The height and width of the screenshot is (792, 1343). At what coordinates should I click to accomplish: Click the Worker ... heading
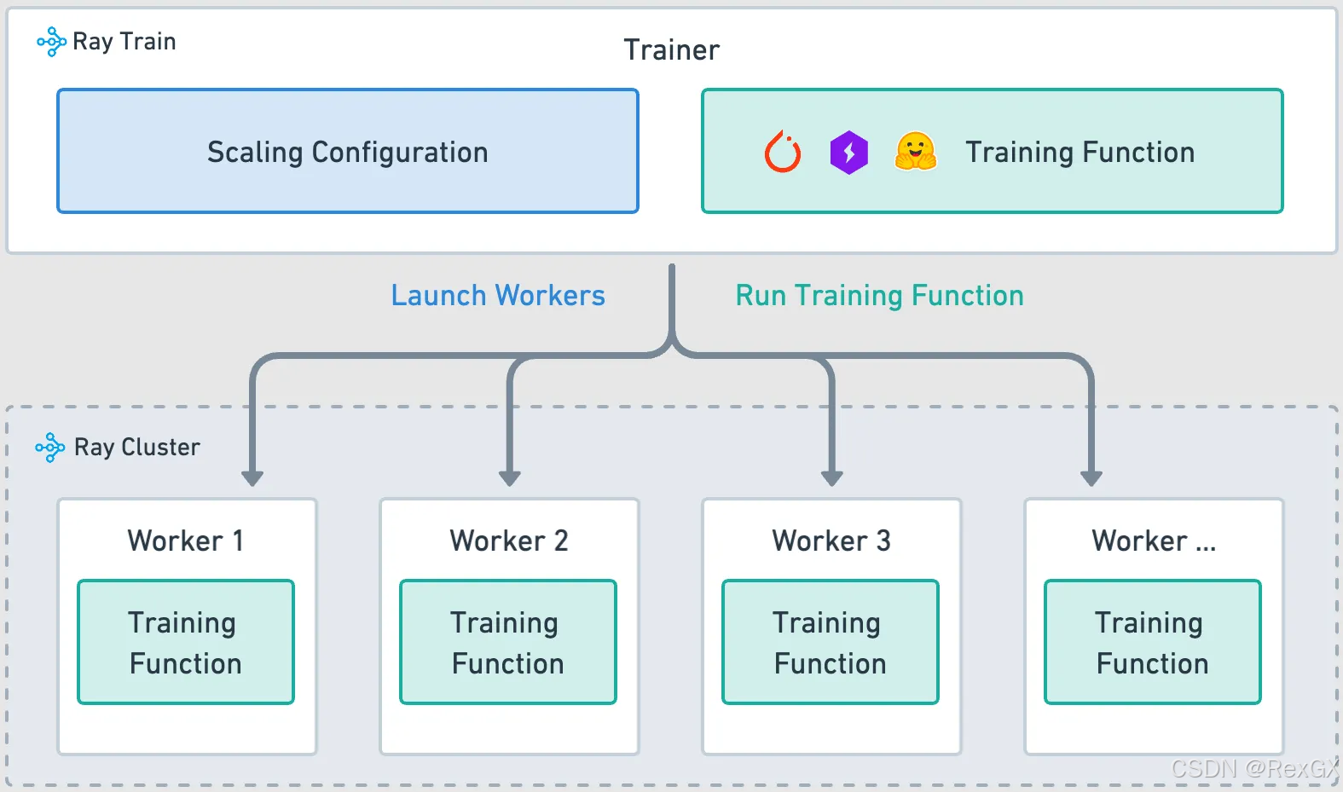pyautogui.click(x=1154, y=541)
